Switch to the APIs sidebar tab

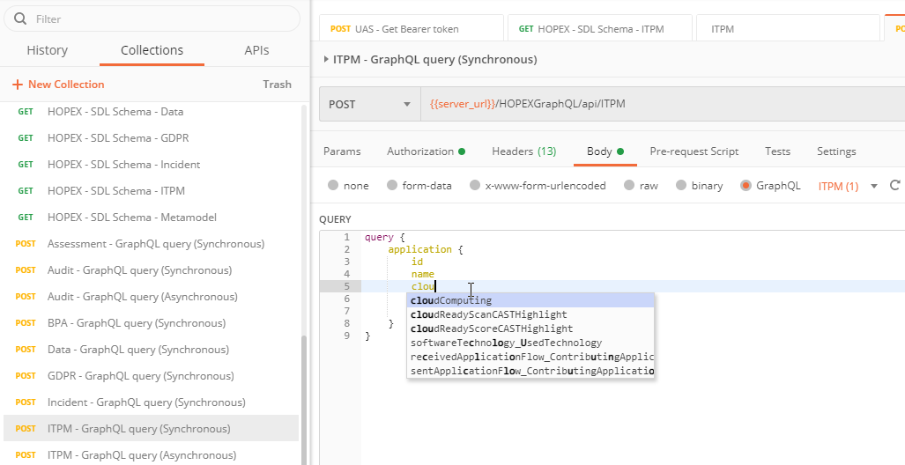click(256, 50)
